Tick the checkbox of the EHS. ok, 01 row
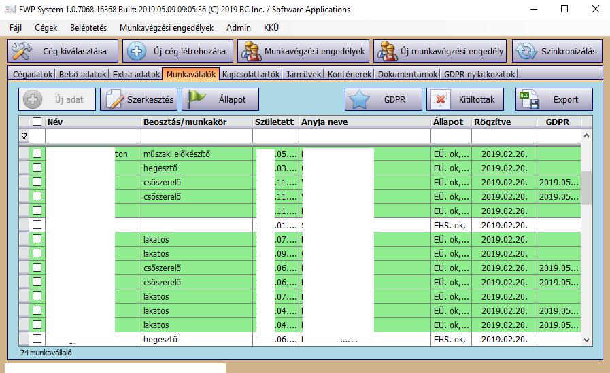The width and height of the screenshot is (610, 373). [37, 225]
